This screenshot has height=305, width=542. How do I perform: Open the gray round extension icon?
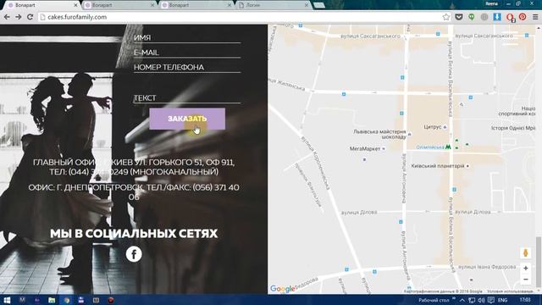[484, 17]
